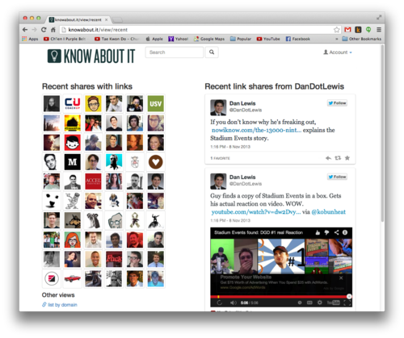Open first tweet timestamp 8 Nov 2013
Viewport: 404px width, 338px height.
point(230,147)
